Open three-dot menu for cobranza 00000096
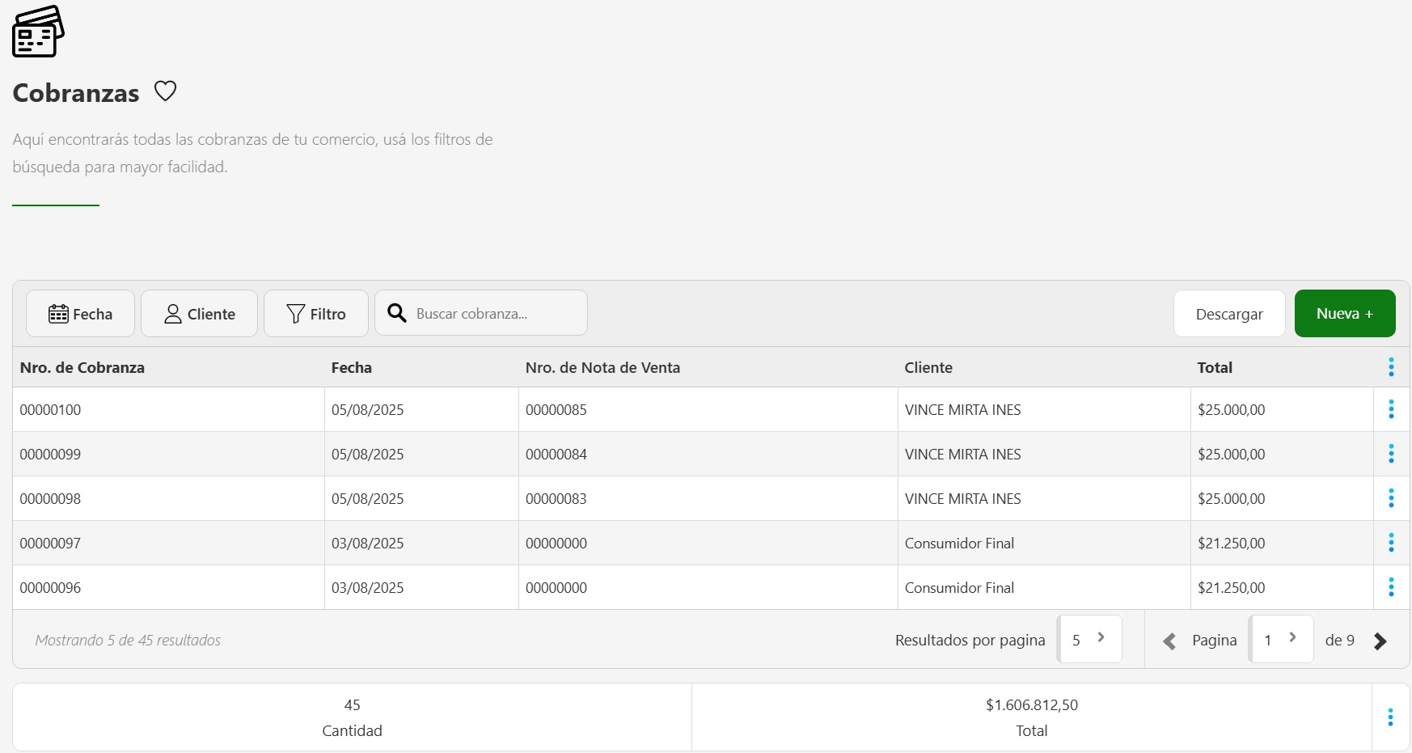Image resolution: width=1412 pixels, height=753 pixels. tap(1391, 587)
